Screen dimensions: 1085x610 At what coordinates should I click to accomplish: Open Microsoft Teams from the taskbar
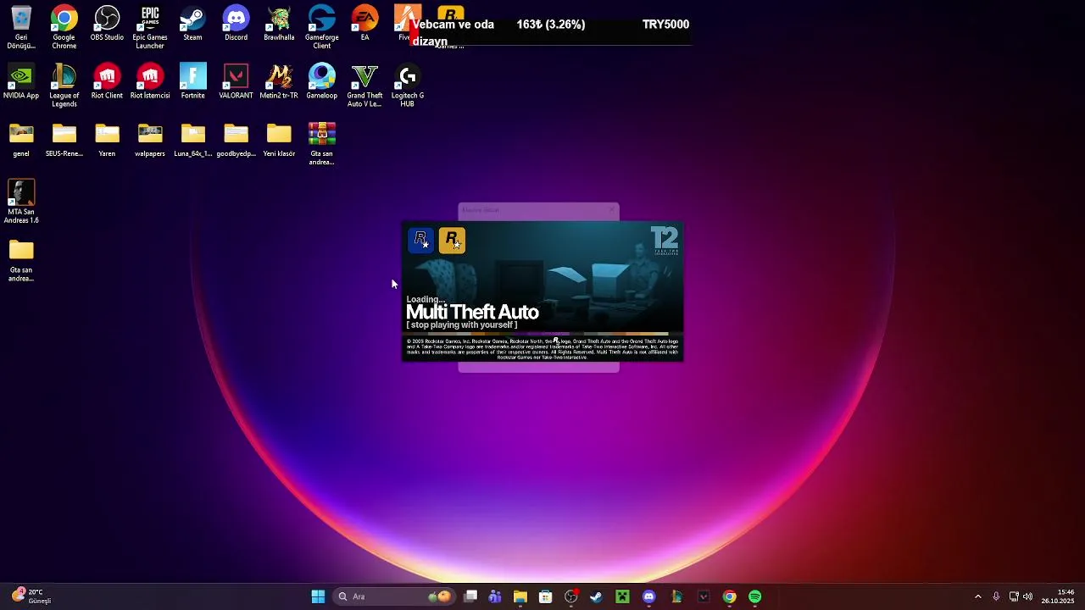coord(495,596)
